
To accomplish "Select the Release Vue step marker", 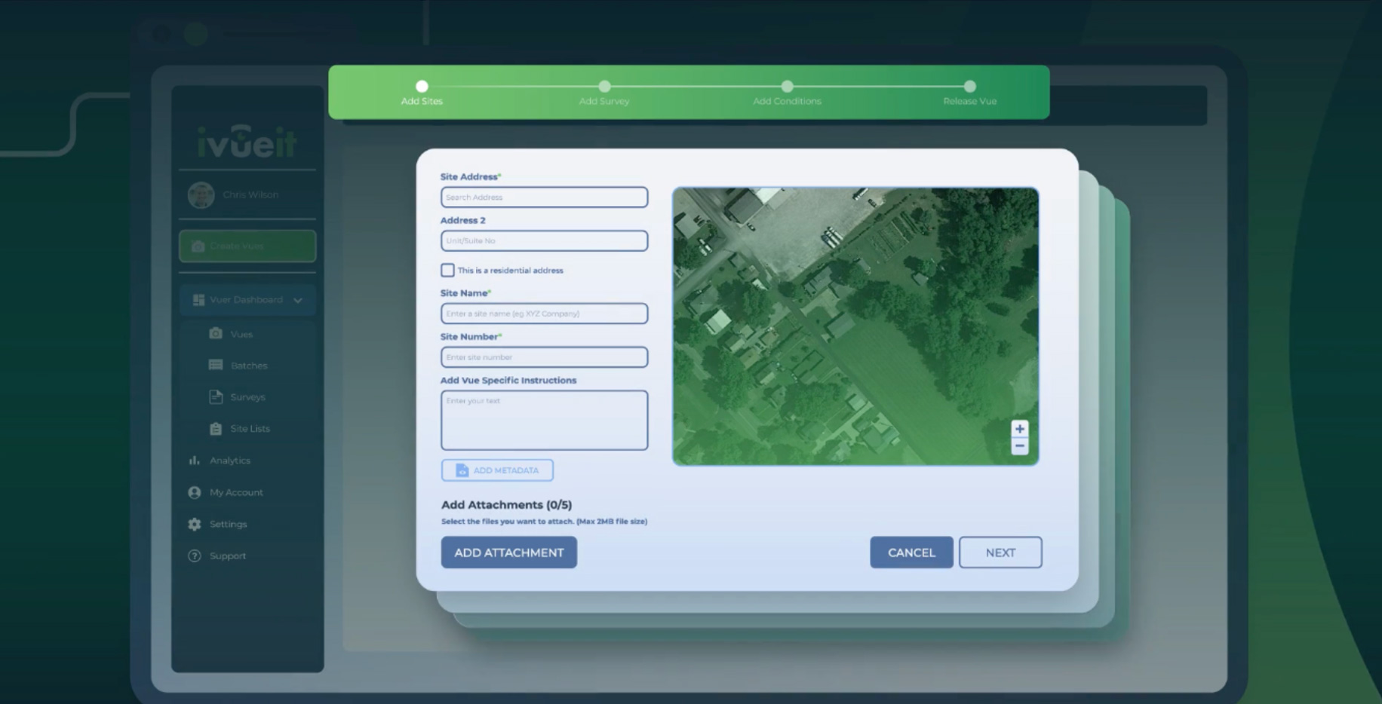I will point(970,86).
